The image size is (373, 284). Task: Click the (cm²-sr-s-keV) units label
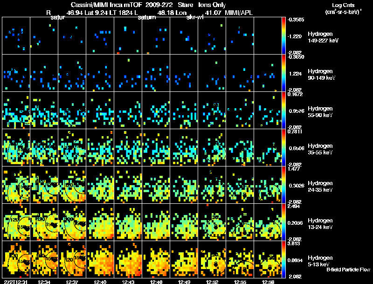pyautogui.click(x=343, y=12)
